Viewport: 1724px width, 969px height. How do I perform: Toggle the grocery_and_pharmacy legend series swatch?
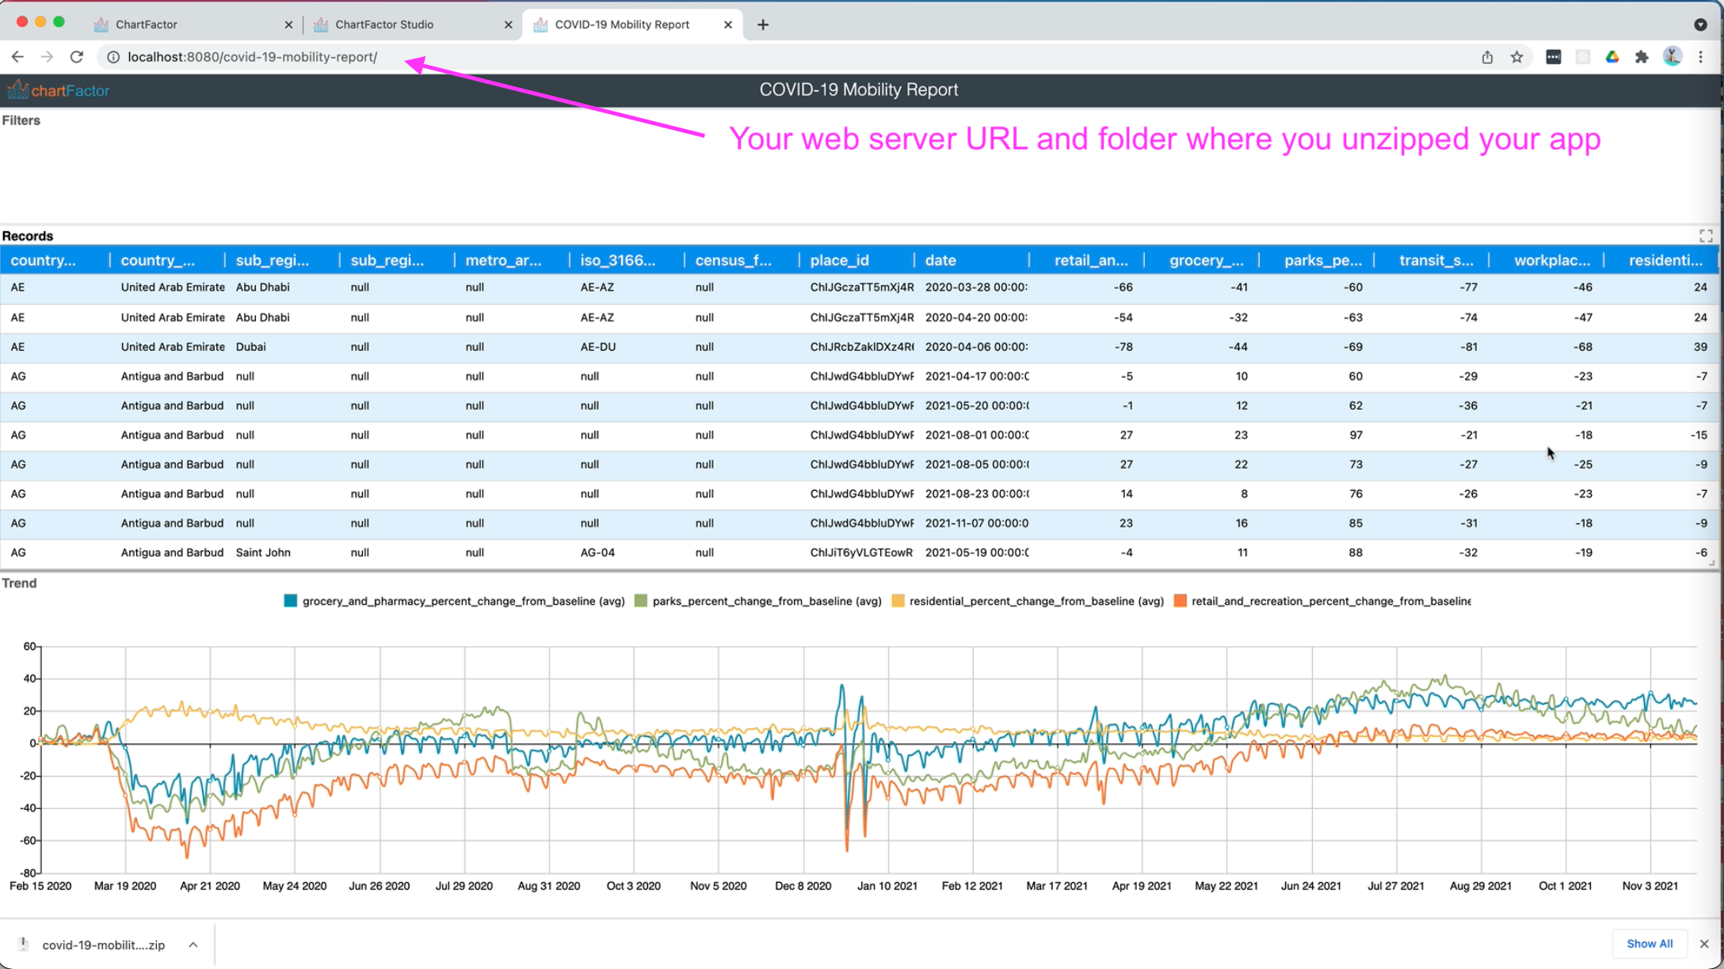291,601
